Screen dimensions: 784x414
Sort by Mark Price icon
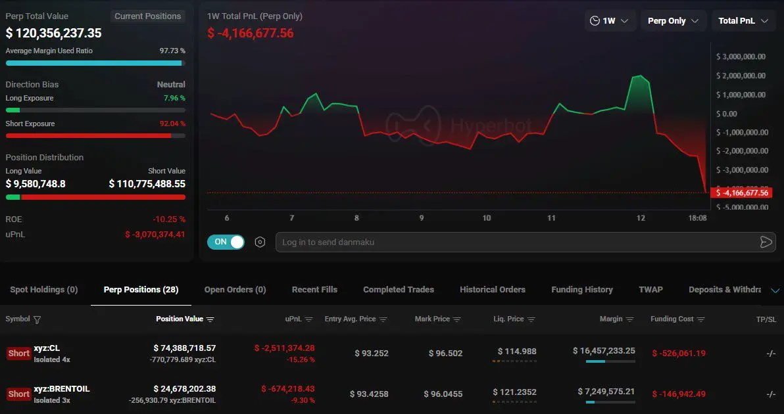(457, 319)
